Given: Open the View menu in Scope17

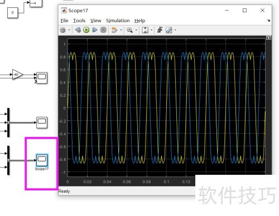Looking at the screenshot, I should 95,21.
